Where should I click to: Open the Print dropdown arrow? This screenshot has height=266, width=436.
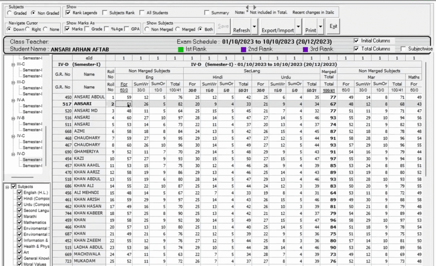321,26
